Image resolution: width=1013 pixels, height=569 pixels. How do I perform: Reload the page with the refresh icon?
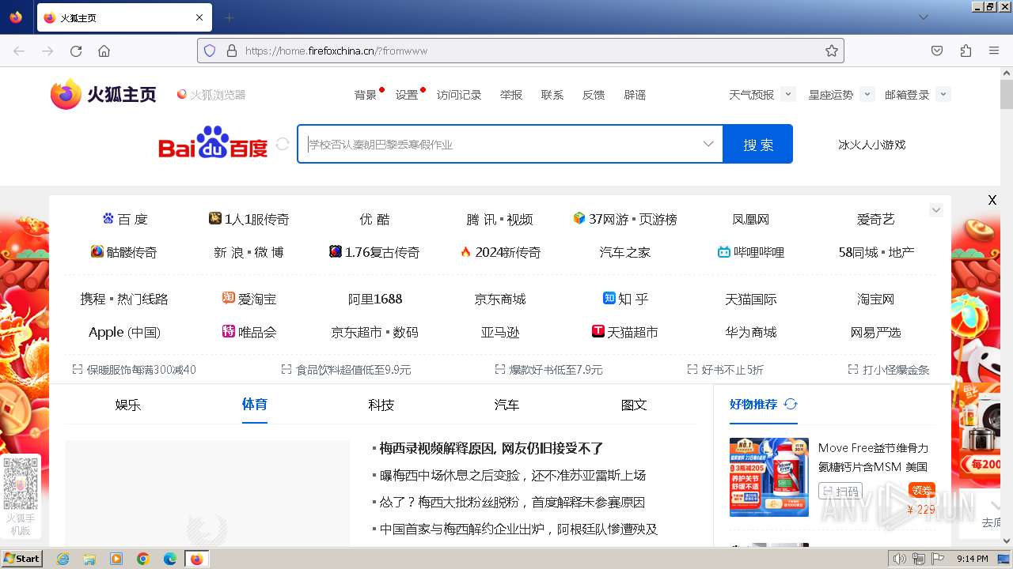(76, 51)
